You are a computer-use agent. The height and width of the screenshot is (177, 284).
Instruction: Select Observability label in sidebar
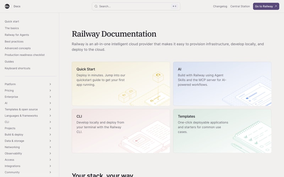click(13, 153)
